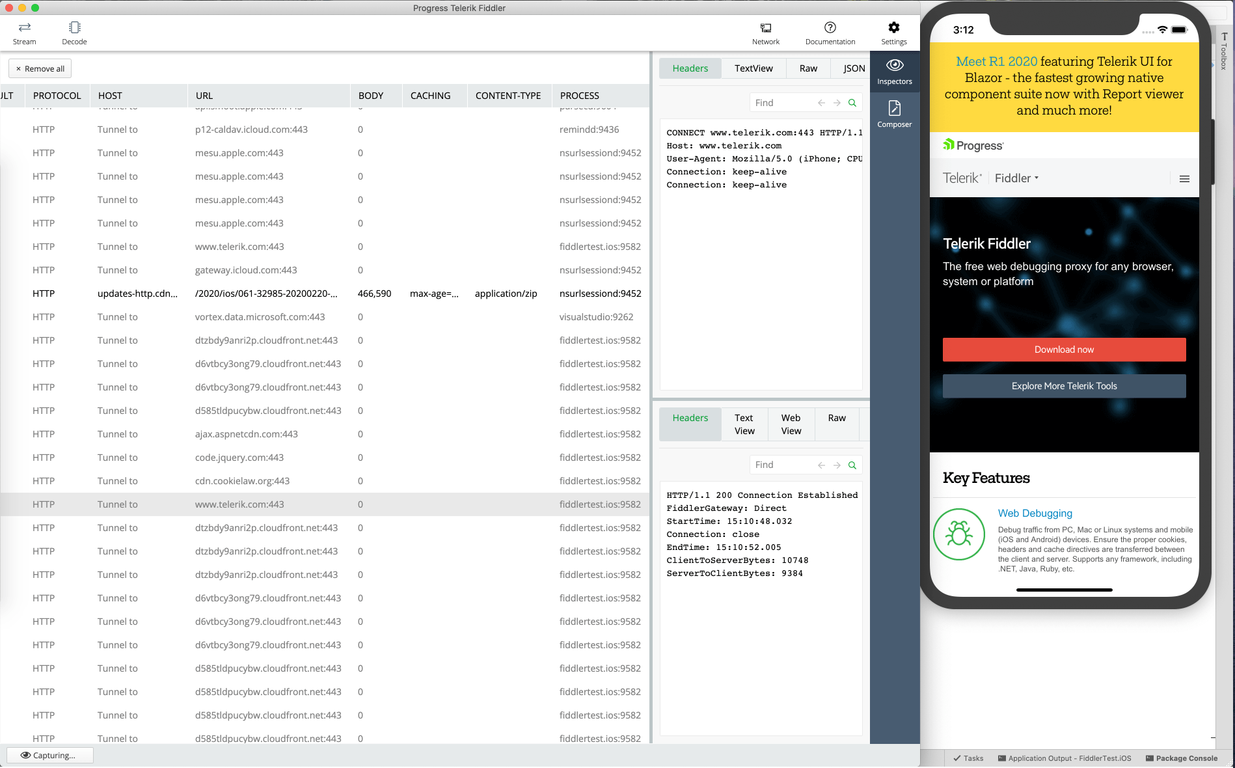Sort by the PROTOCOL column header
Image resolution: width=1235 pixels, height=768 pixels.
pyautogui.click(x=57, y=96)
